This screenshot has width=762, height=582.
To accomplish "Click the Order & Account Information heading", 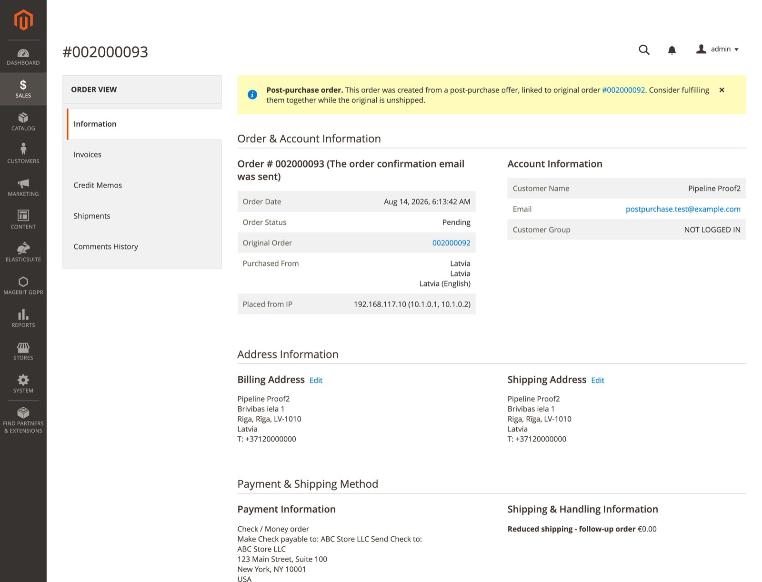I will click(309, 139).
